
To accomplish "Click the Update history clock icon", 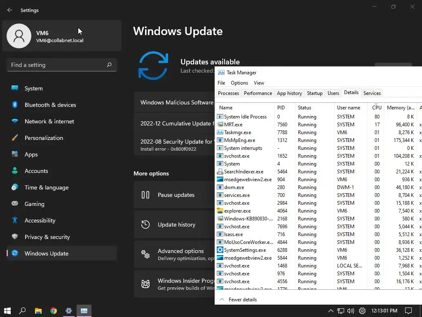I will 145,225.
